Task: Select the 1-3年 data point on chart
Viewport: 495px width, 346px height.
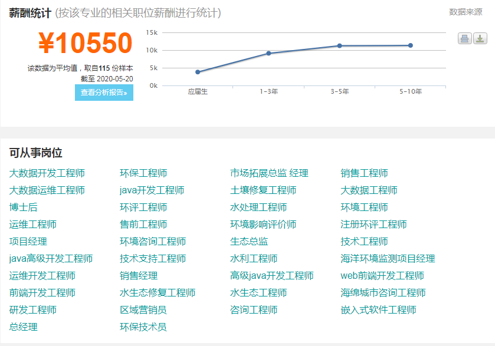Action: [268, 53]
